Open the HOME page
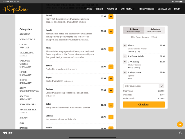The height and width of the screenshot is (139, 185). coord(89,9)
